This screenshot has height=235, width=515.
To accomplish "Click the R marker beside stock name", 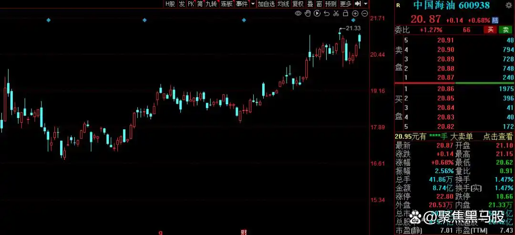I will pyautogui.click(x=398, y=5).
